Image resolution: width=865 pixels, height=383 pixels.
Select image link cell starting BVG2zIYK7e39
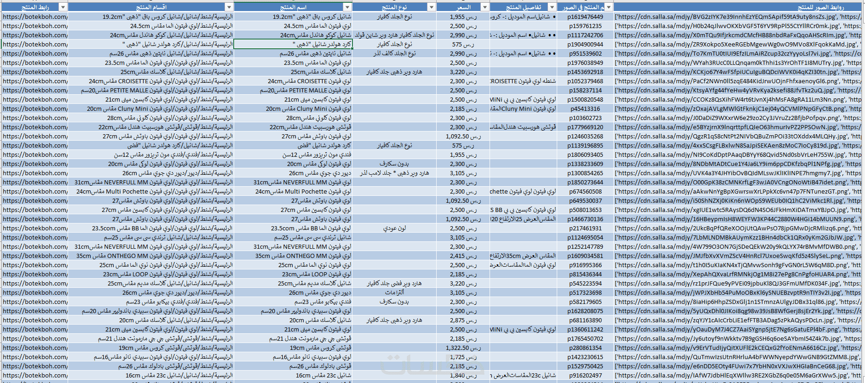(x=738, y=17)
